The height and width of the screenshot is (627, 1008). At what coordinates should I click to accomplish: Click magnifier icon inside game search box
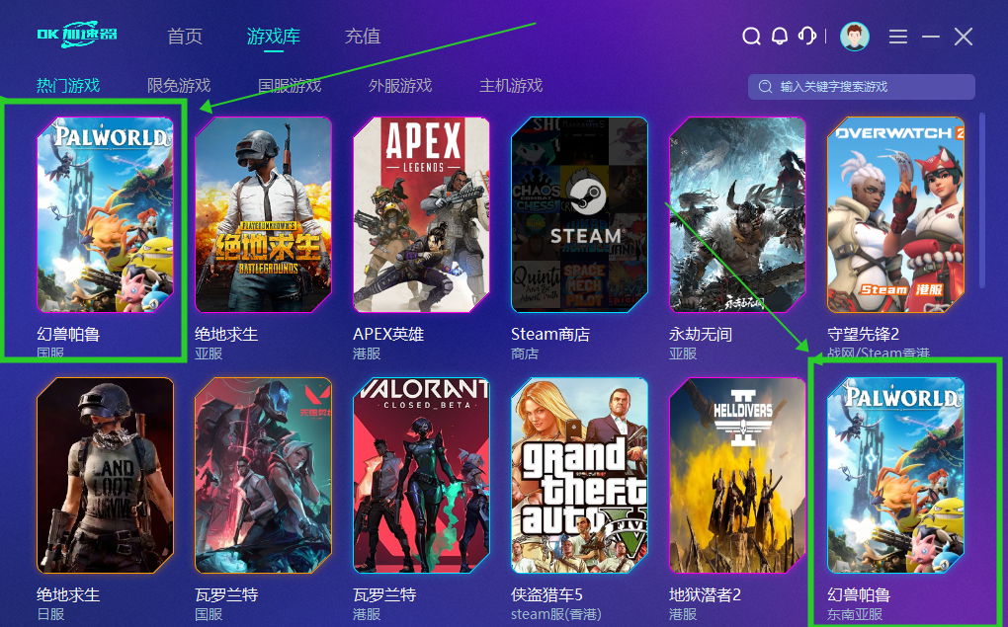click(x=765, y=87)
